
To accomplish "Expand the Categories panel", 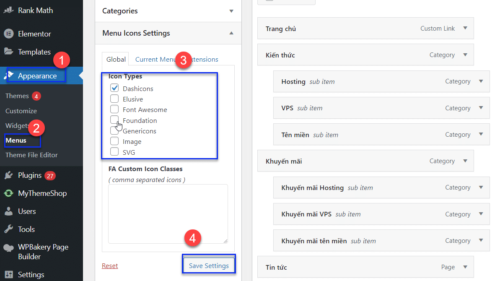I will click(x=231, y=11).
